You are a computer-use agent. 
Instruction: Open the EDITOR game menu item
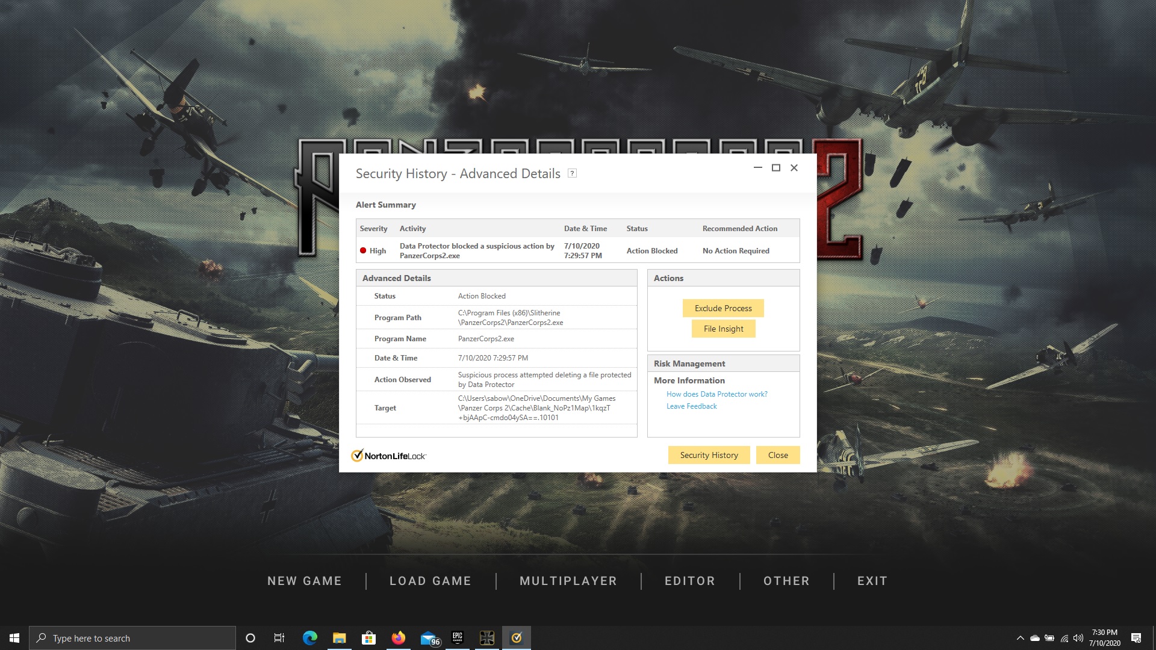(689, 581)
